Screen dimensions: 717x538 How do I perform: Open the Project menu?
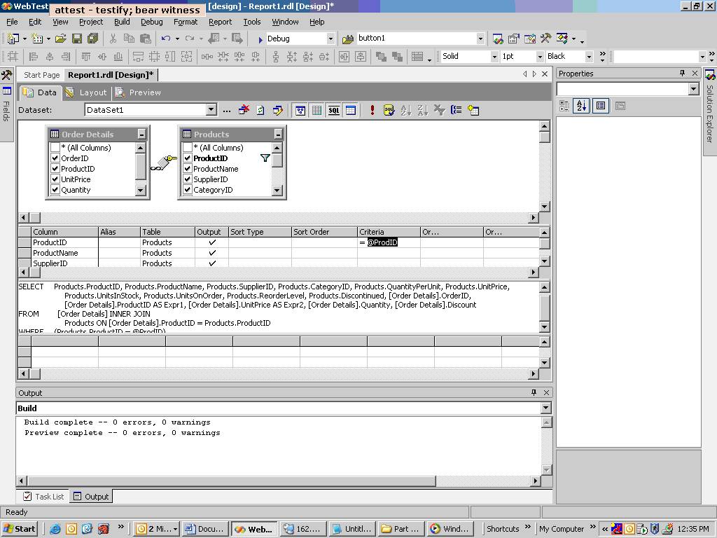click(91, 22)
